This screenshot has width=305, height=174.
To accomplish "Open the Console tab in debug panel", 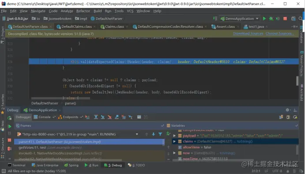I will [x=44, y=117].
